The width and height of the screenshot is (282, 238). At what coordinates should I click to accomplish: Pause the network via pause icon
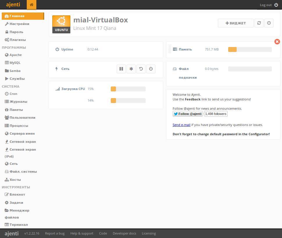(121, 69)
